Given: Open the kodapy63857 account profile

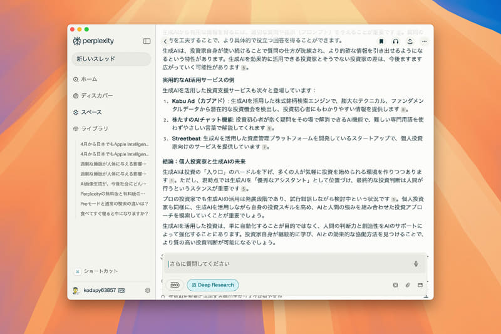Looking at the screenshot, I should click(x=99, y=290).
